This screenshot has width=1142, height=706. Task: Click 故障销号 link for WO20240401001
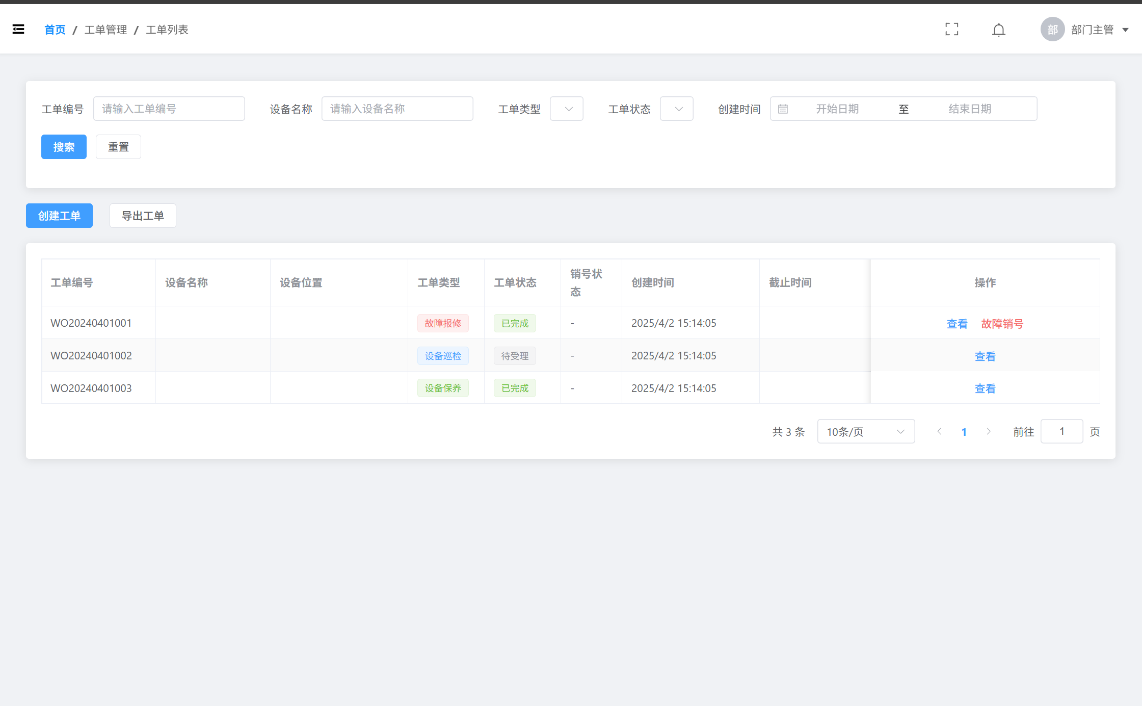tap(1002, 323)
